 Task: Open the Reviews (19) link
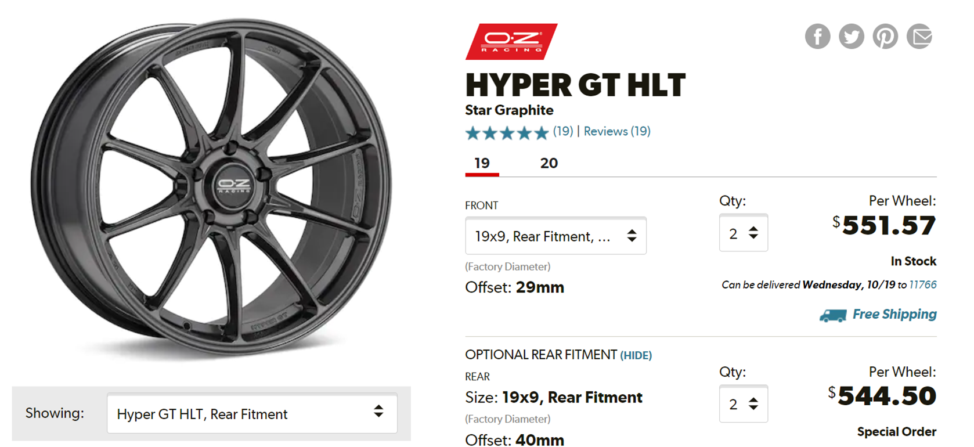click(617, 131)
